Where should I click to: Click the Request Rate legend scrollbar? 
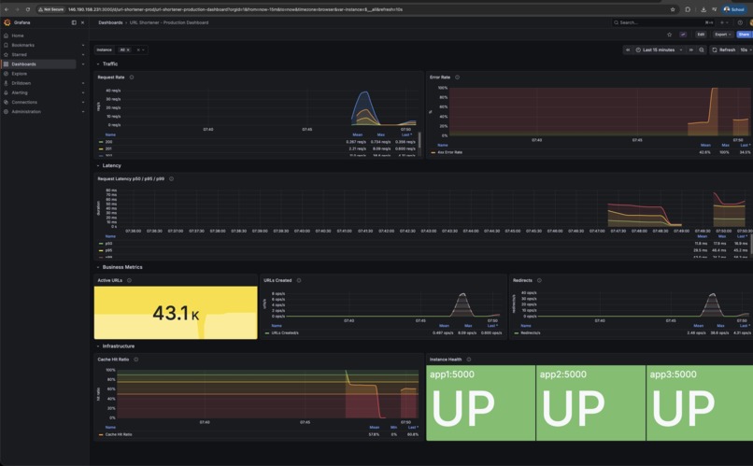[419, 140]
